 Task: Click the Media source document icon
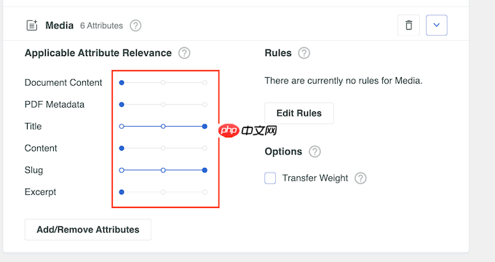coord(32,25)
